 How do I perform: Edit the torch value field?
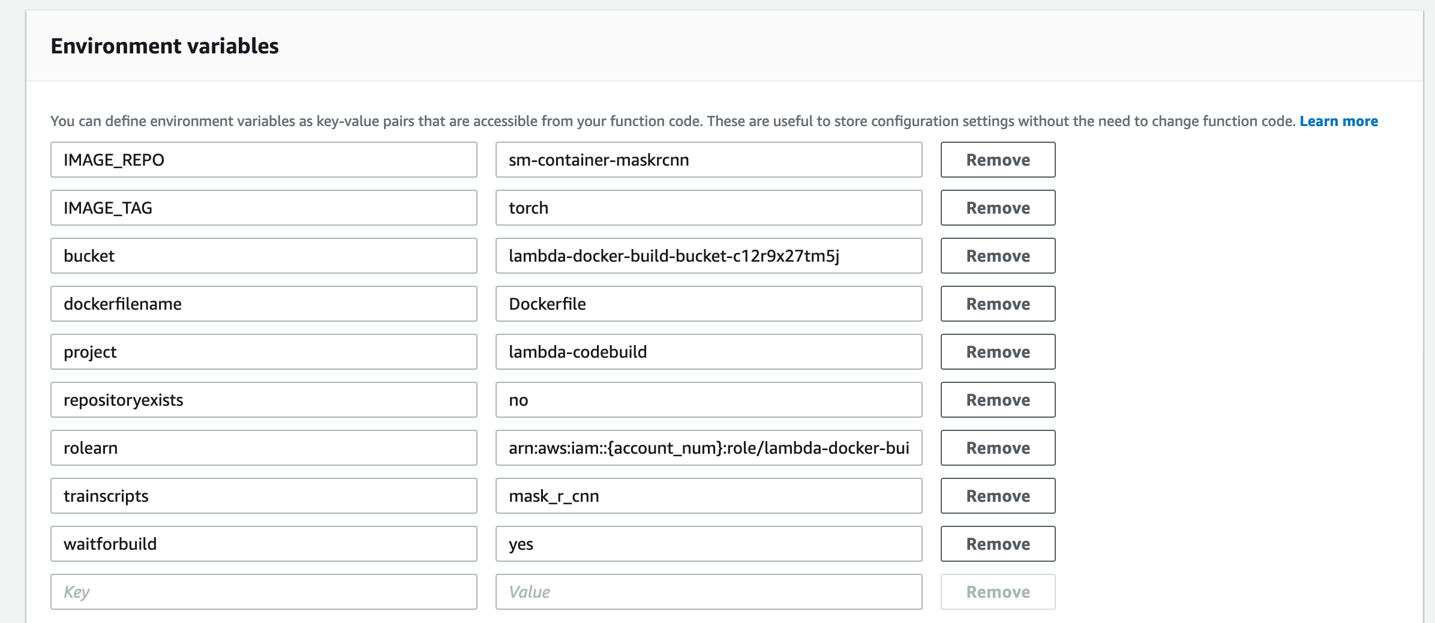[x=709, y=208]
